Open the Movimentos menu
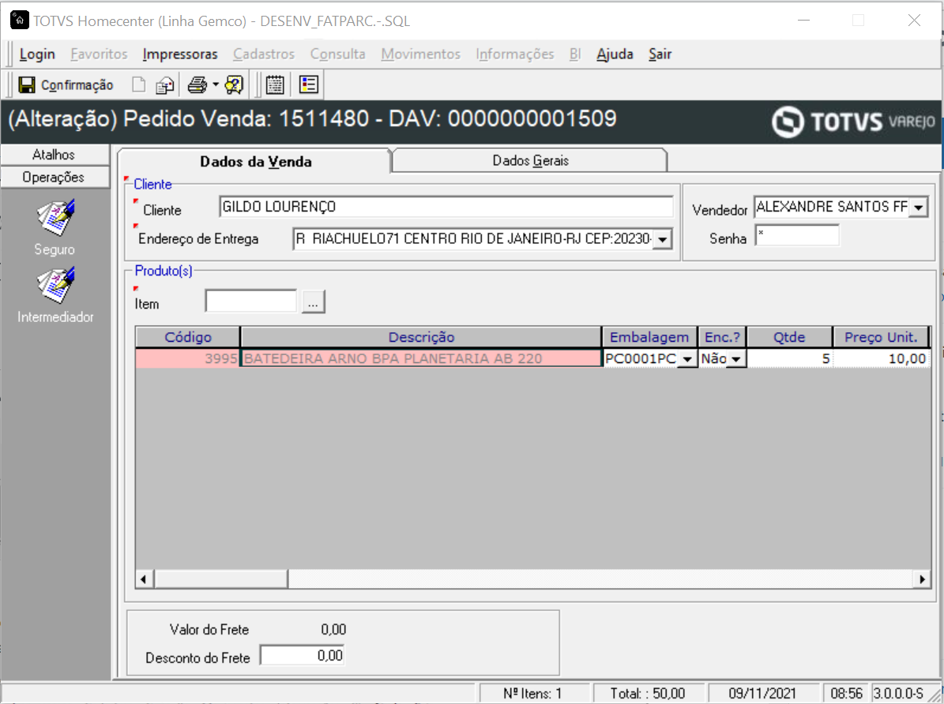 point(420,54)
